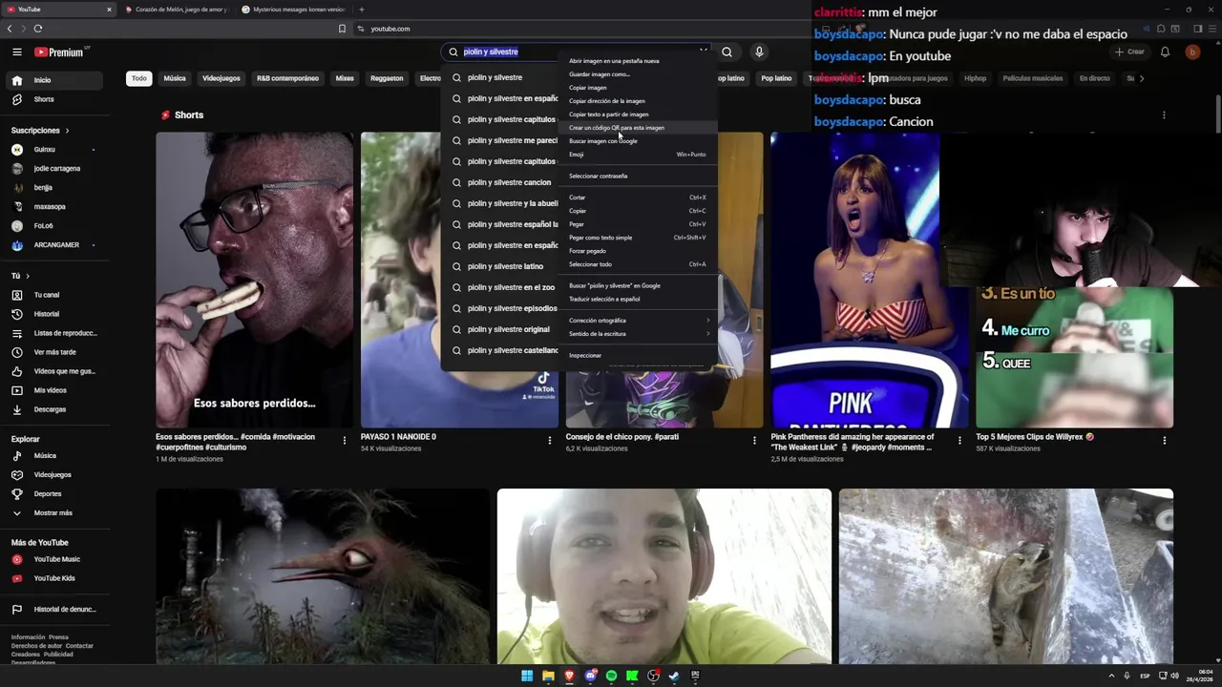
Task: Choose Pegar in the context menu
Action: (x=640, y=224)
